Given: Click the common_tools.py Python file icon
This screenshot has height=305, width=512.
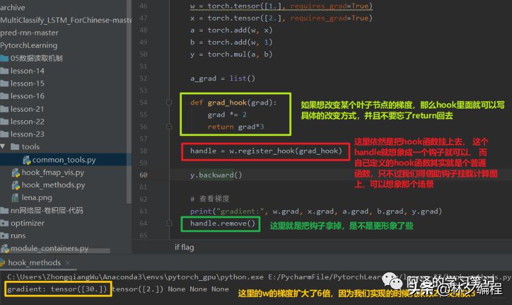Looking at the screenshot, I should coord(27,160).
